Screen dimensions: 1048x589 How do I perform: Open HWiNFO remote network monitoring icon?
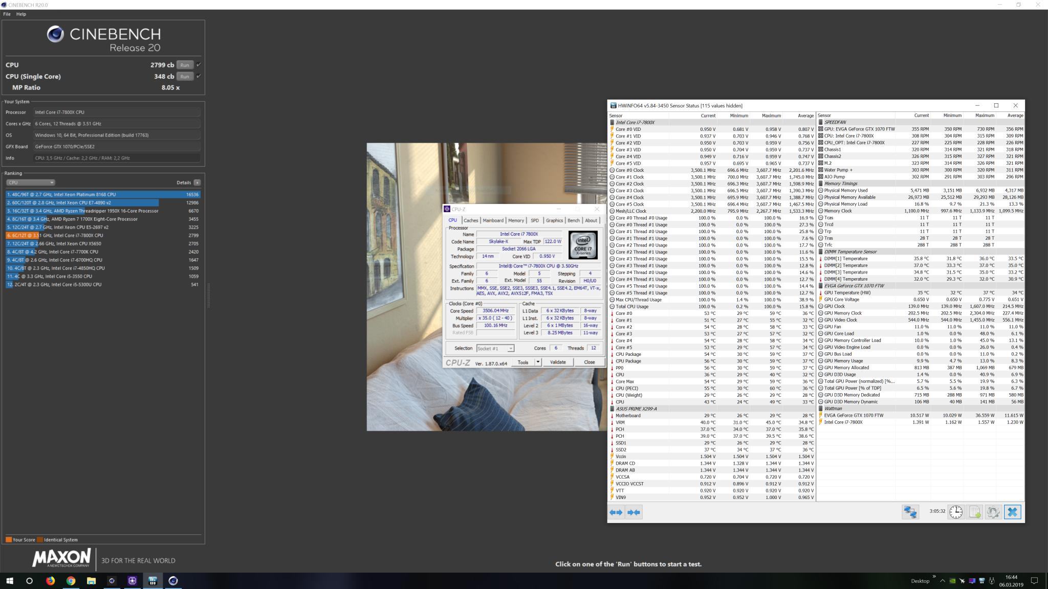click(x=910, y=512)
